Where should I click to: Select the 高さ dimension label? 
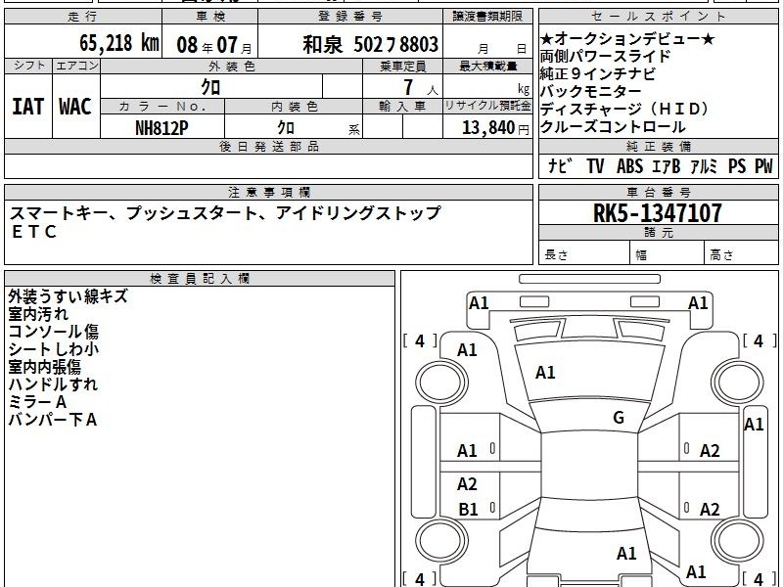pos(721,255)
